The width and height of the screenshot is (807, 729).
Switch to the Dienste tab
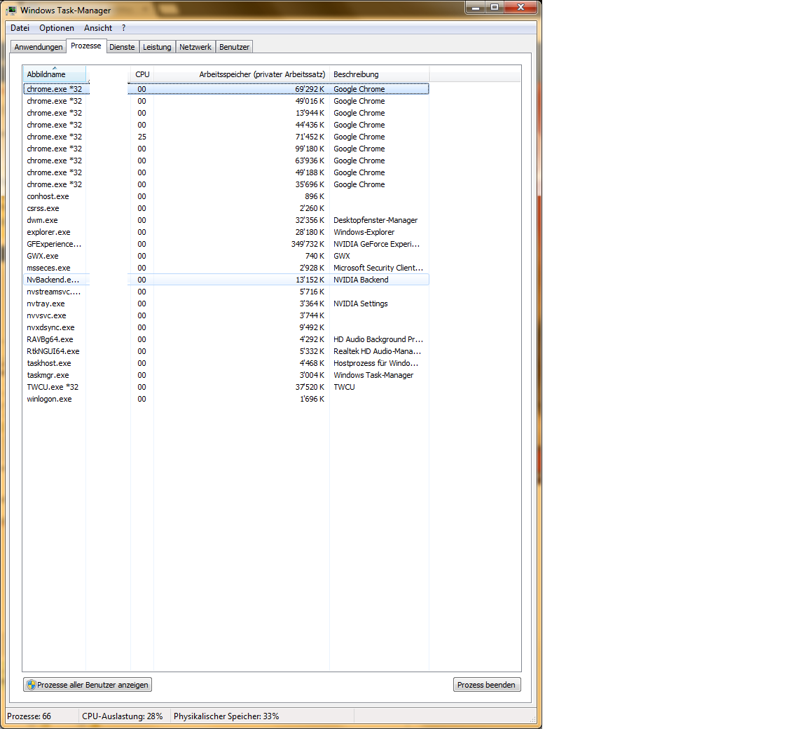pyautogui.click(x=122, y=47)
